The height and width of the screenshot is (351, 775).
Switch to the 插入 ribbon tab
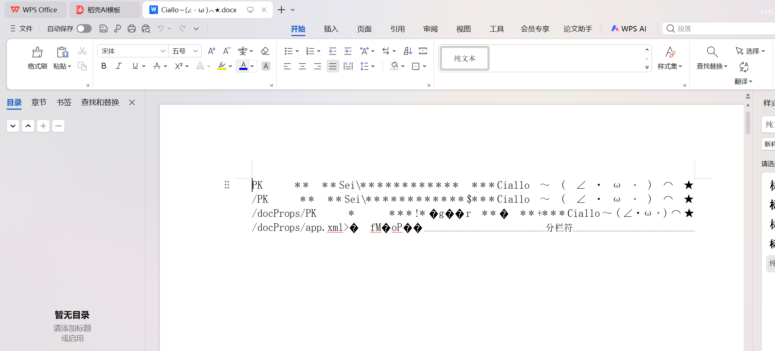(331, 29)
